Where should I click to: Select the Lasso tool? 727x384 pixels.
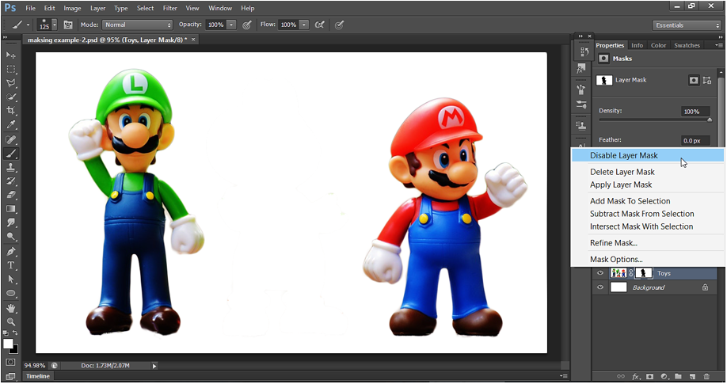click(10, 83)
